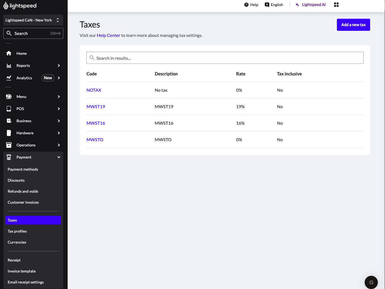
Task: Click the Home house icon
Action: click(9, 53)
